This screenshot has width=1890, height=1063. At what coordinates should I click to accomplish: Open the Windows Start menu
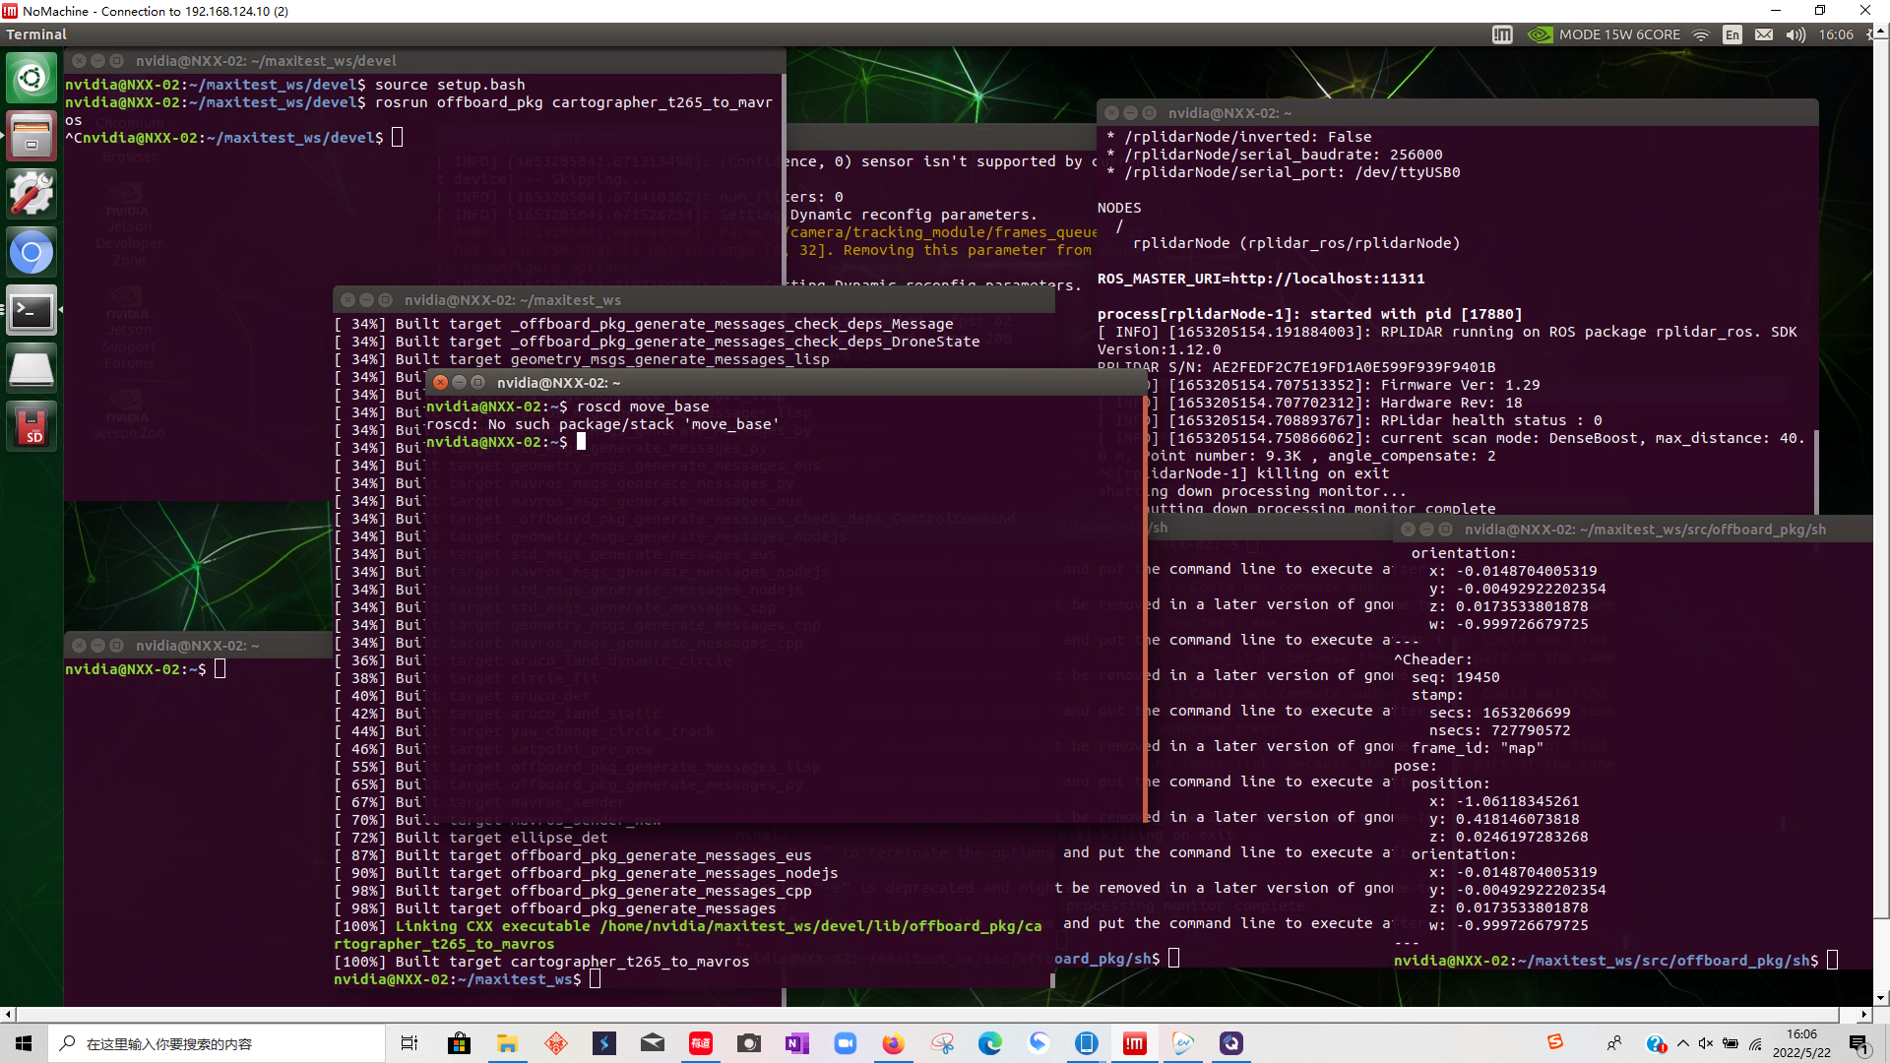coord(24,1043)
